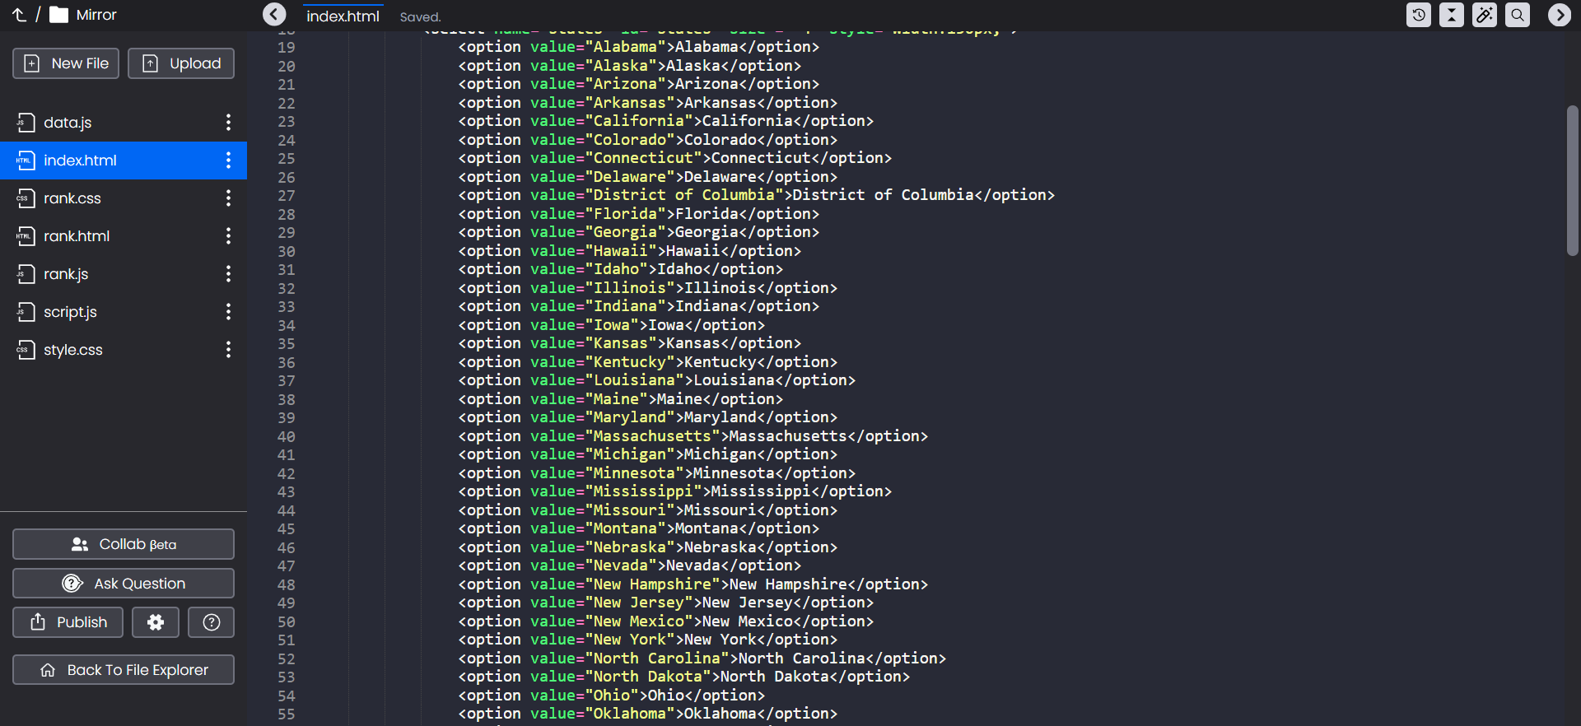
Task: Click the Nevada option line
Action: pos(629,565)
